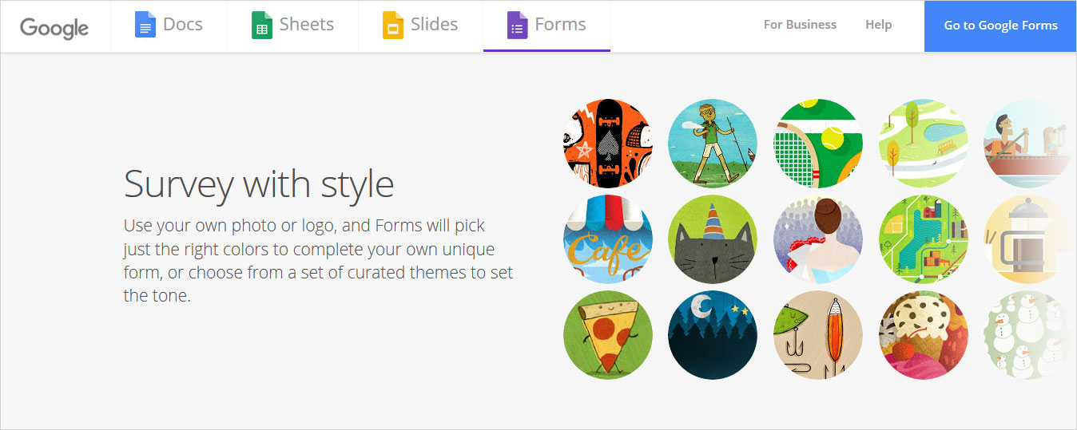Select the night forest moon theme

pyautogui.click(x=713, y=335)
